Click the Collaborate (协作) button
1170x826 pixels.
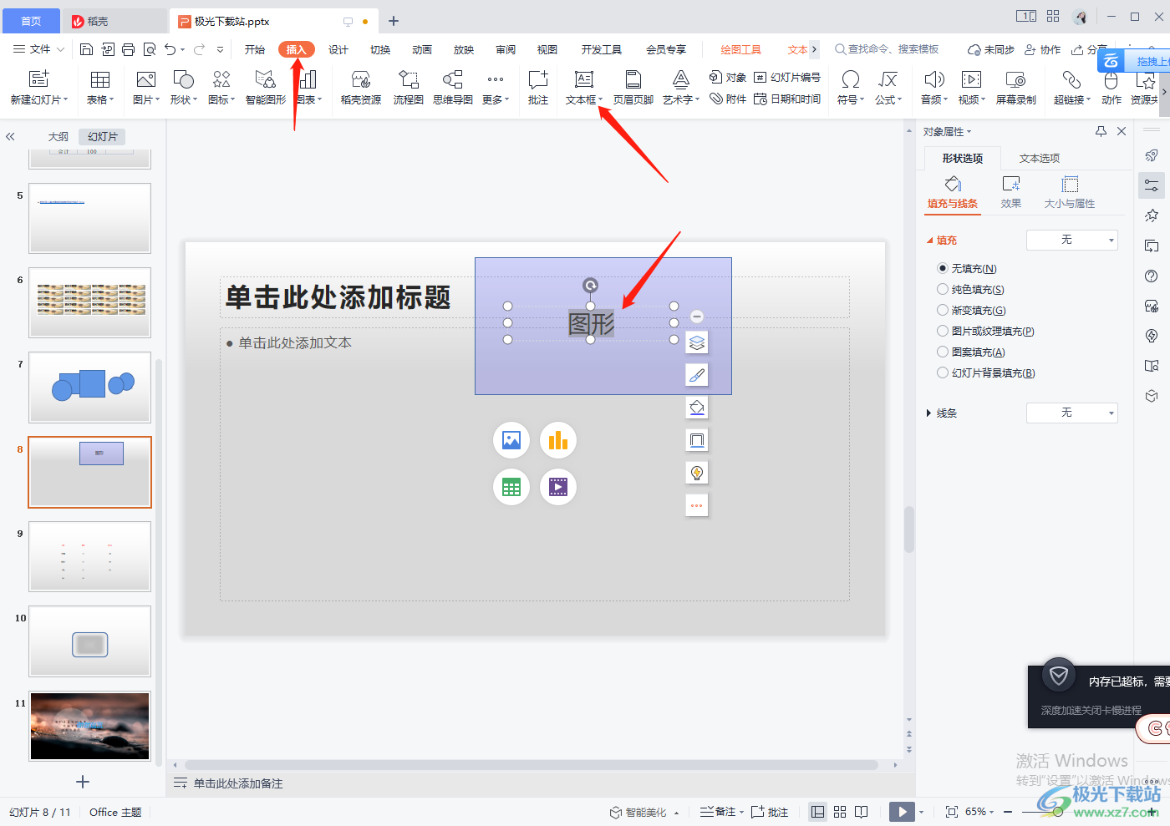coord(1043,50)
